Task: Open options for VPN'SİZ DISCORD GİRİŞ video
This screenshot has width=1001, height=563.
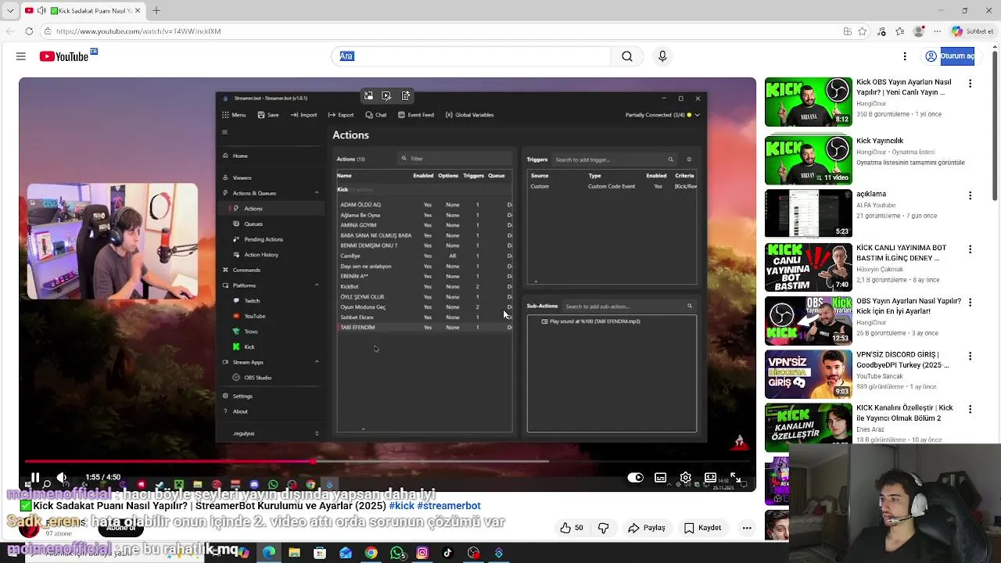Action: click(971, 356)
